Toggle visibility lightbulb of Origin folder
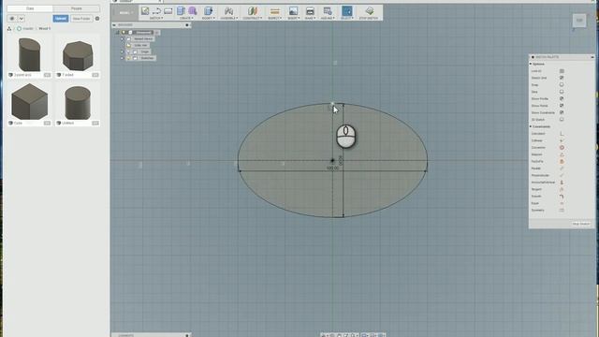The height and width of the screenshot is (337, 599). click(128, 51)
